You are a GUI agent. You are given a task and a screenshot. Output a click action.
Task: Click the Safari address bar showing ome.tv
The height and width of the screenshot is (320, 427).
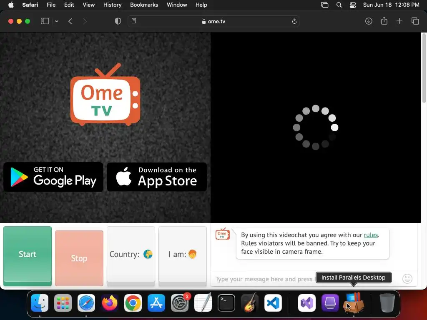tap(213, 21)
